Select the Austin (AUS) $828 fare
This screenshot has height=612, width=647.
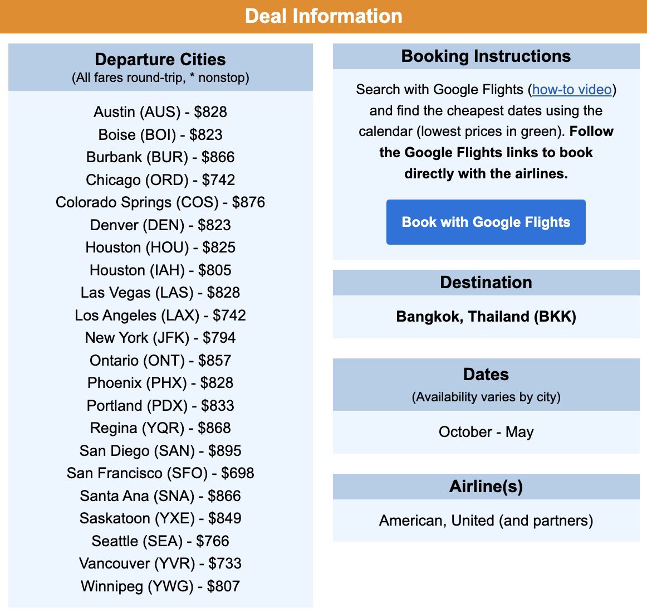(x=160, y=112)
